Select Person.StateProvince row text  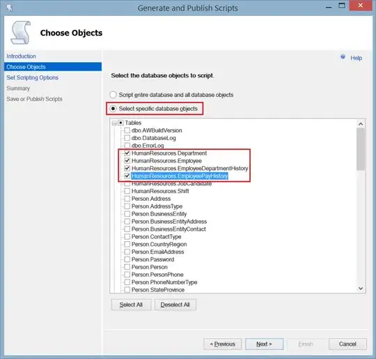click(x=158, y=290)
